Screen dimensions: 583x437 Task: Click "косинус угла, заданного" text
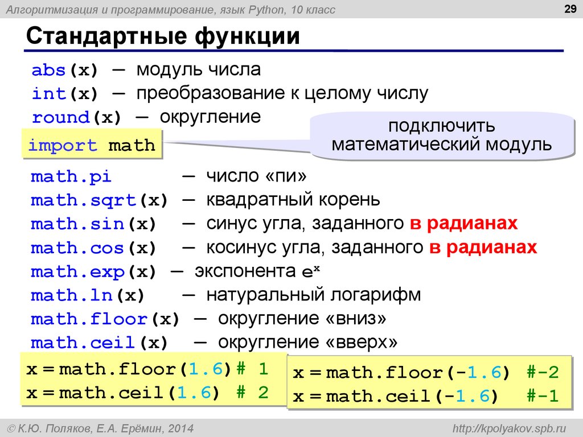tap(314, 248)
